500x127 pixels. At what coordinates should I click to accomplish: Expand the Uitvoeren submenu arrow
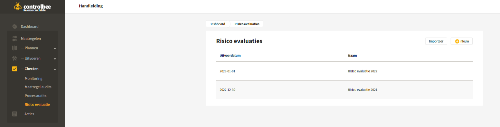[x=55, y=59]
